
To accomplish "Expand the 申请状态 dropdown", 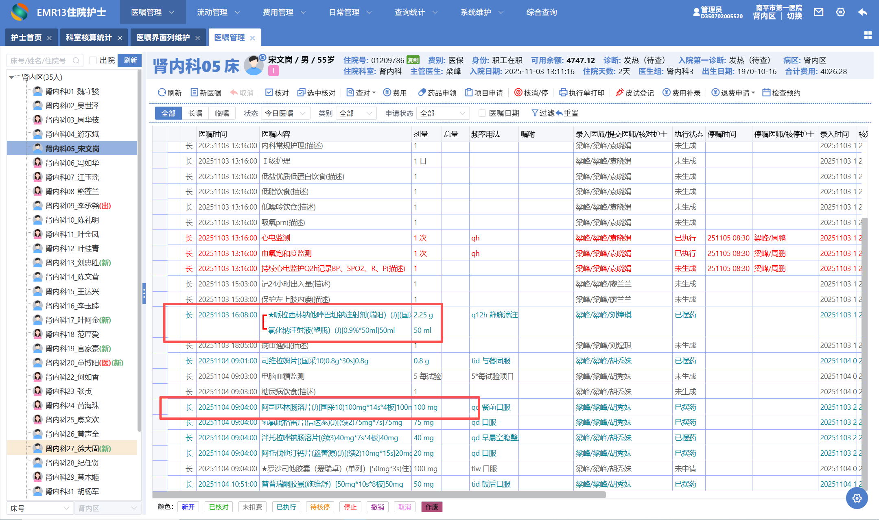I will click(443, 113).
